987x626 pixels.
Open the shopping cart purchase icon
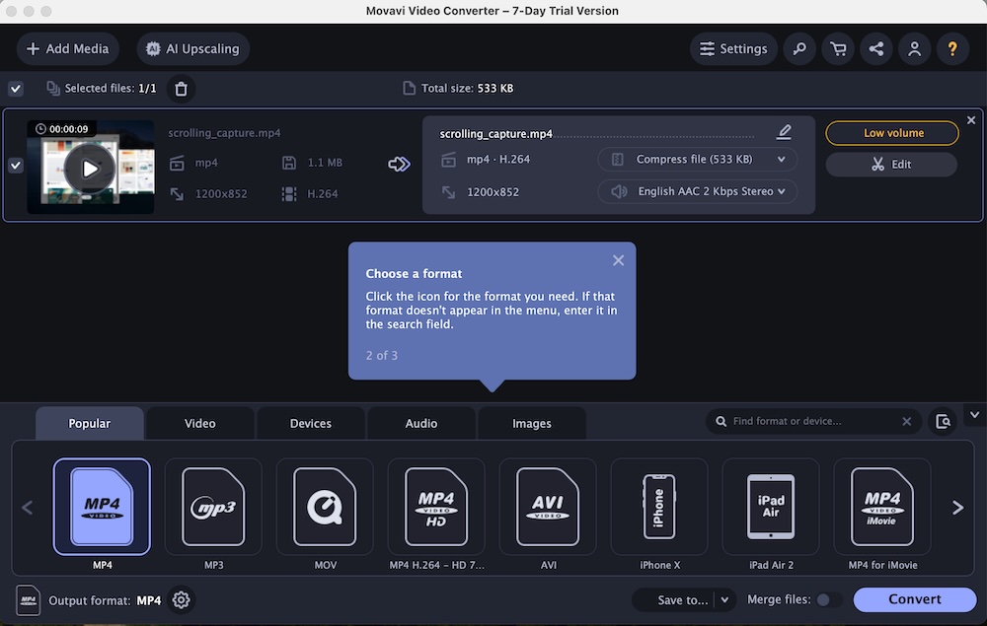click(x=838, y=48)
